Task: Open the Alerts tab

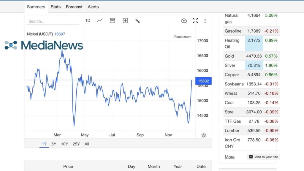Action: tap(93, 7)
